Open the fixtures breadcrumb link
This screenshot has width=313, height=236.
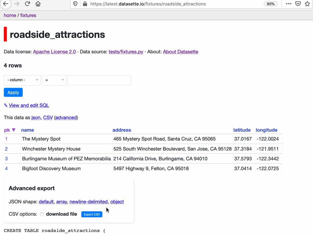click(28, 15)
